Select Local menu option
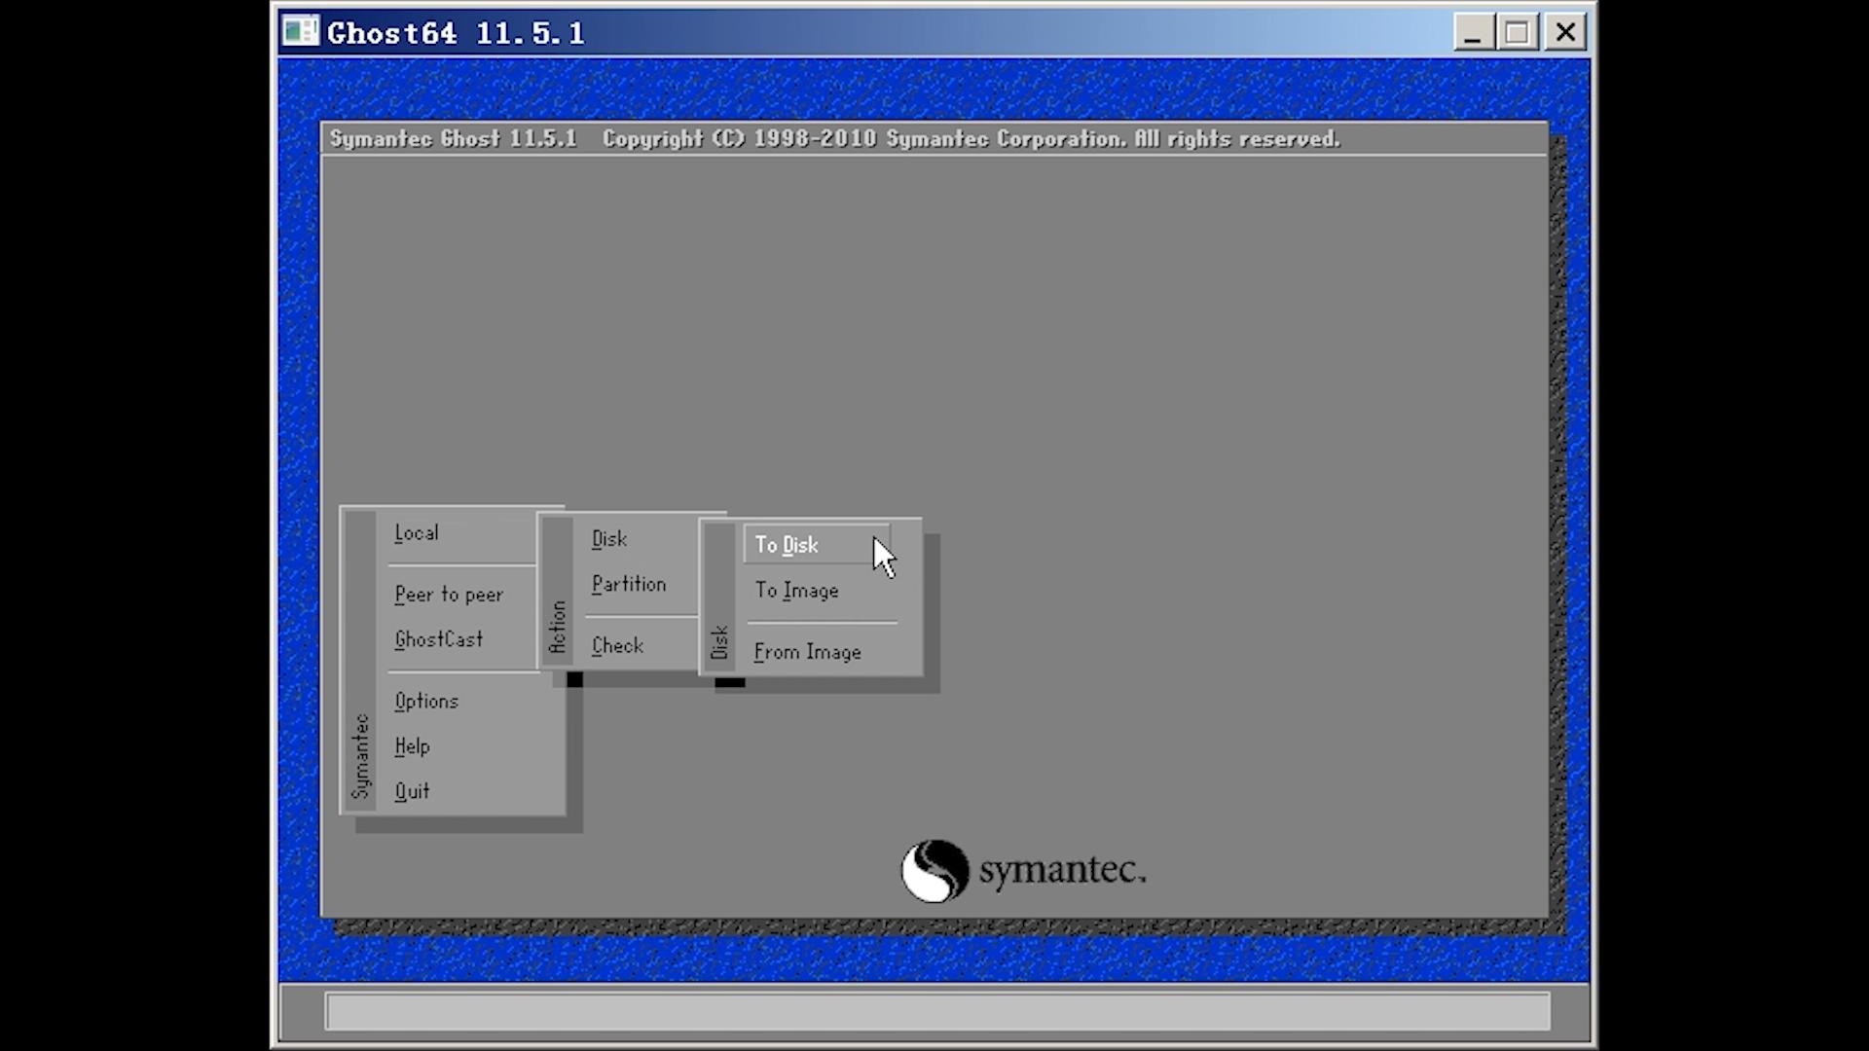 [x=416, y=532]
